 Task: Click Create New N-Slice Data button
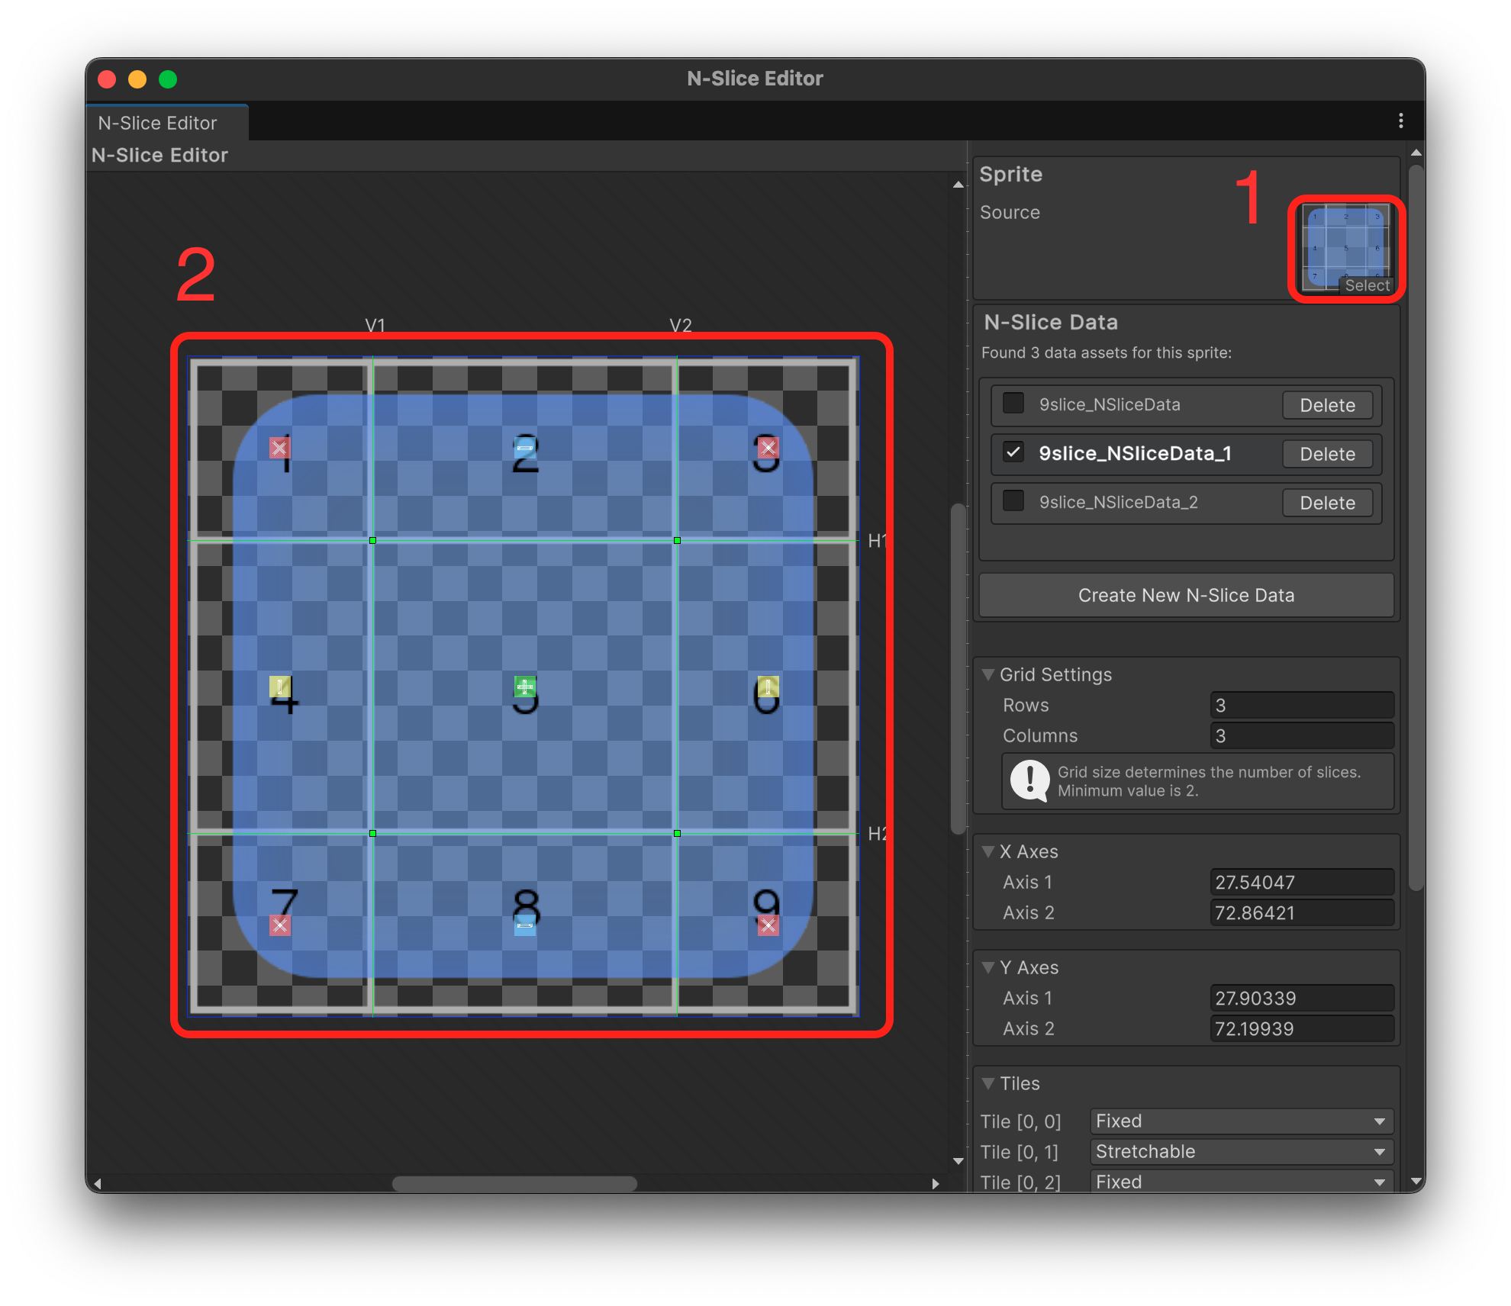(1186, 595)
